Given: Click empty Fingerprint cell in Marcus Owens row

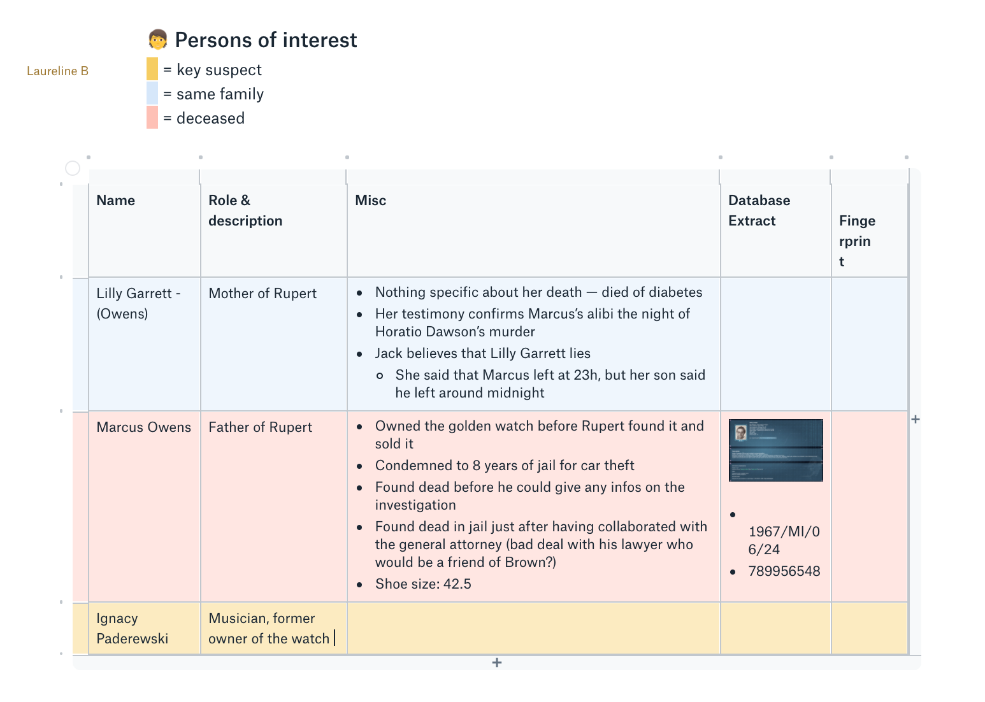Looking at the screenshot, I should 870,507.
